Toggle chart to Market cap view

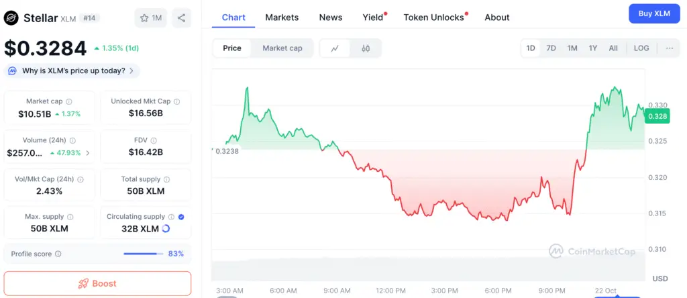point(282,48)
